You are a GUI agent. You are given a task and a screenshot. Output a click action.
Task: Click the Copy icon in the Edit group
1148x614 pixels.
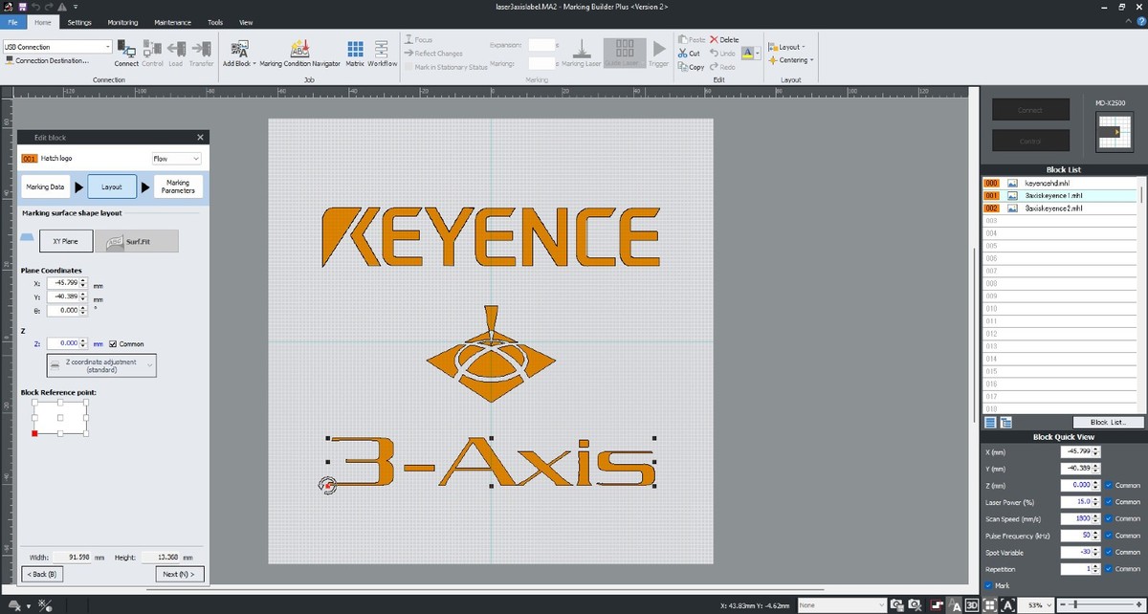682,67
